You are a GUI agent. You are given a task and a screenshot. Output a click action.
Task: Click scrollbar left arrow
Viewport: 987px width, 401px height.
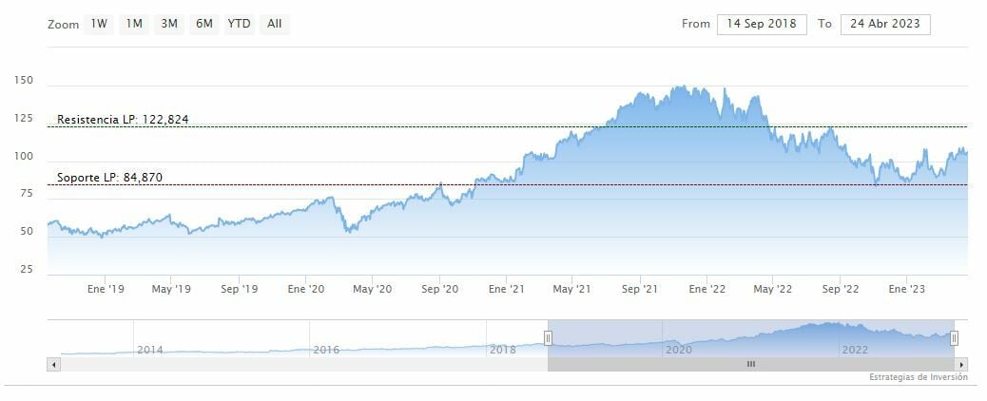(53, 365)
